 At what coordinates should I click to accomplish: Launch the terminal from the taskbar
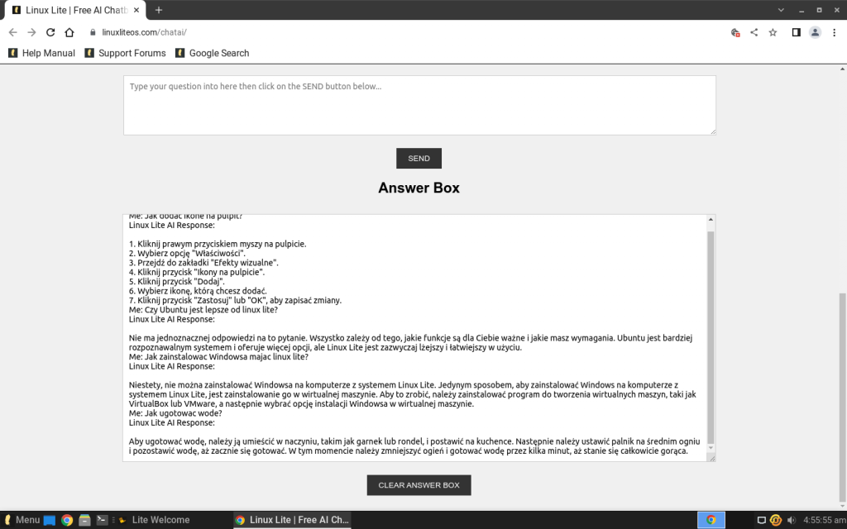tap(103, 520)
